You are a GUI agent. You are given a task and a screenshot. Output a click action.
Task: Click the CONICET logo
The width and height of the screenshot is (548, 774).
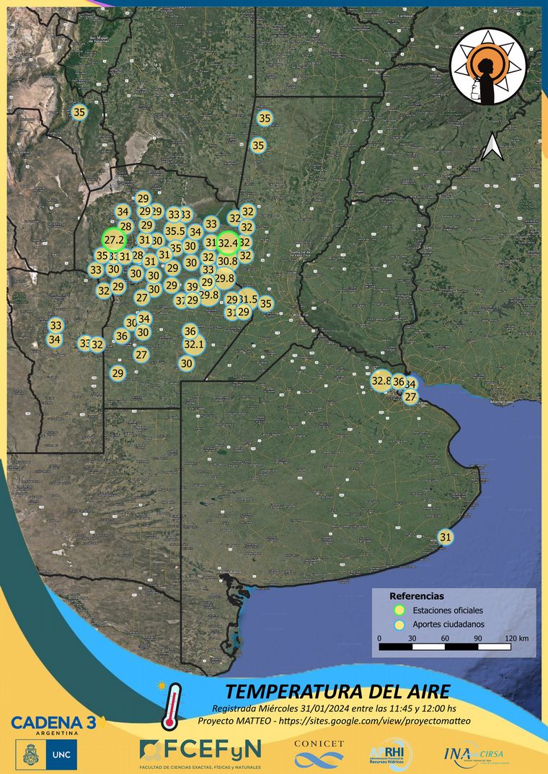pyautogui.click(x=319, y=753)
